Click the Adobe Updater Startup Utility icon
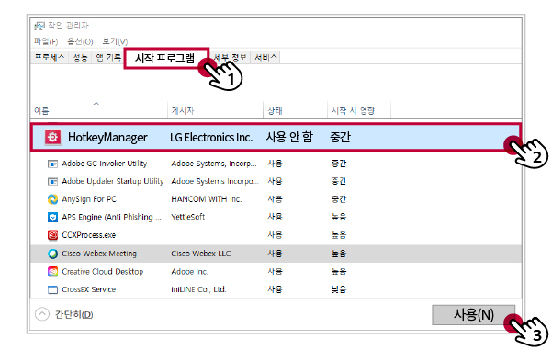The image size is (552, 361). (x=52, y=181)
